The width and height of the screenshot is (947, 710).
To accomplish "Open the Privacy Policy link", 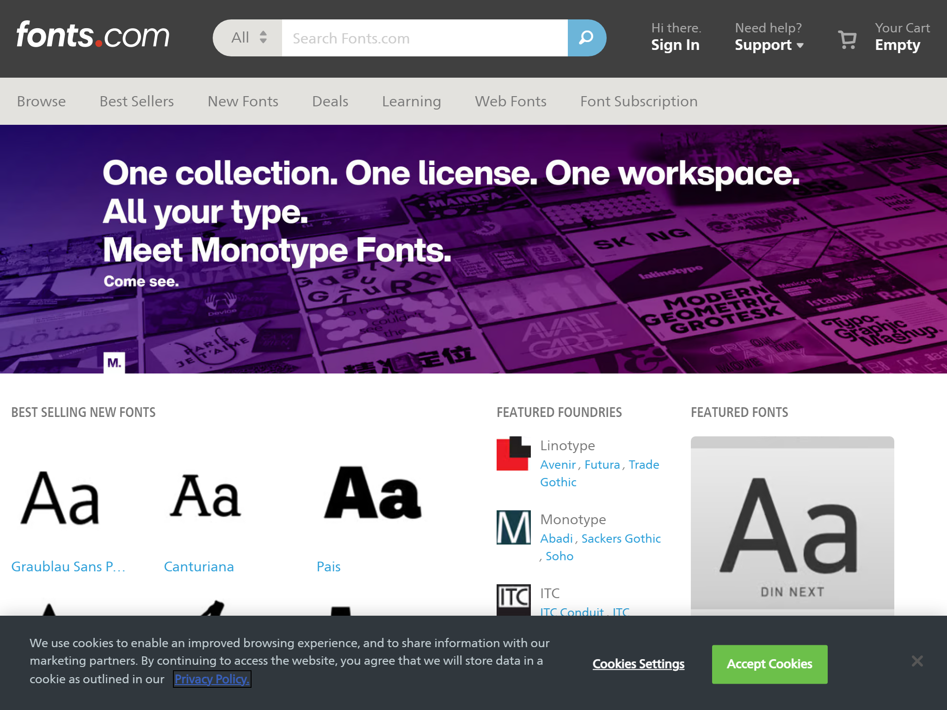I will pyautogui.click(x=212, y=679).
